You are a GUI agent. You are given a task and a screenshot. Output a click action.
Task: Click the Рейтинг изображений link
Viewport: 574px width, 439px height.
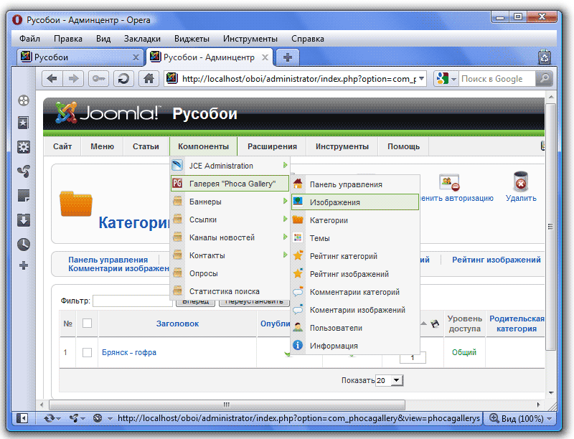496,260
